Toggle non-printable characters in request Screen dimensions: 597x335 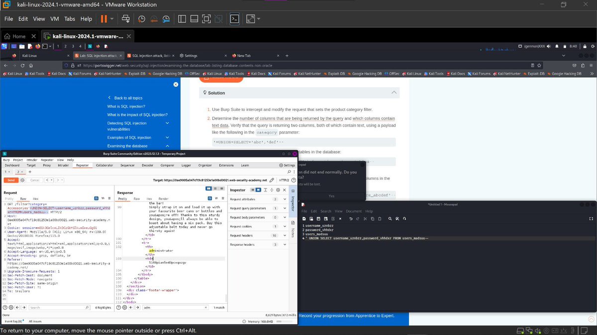(102, 199)
